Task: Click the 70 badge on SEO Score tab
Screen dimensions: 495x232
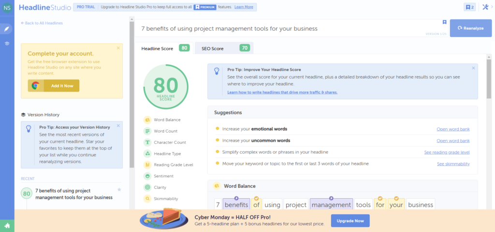Action: click(x=245, y=48)
